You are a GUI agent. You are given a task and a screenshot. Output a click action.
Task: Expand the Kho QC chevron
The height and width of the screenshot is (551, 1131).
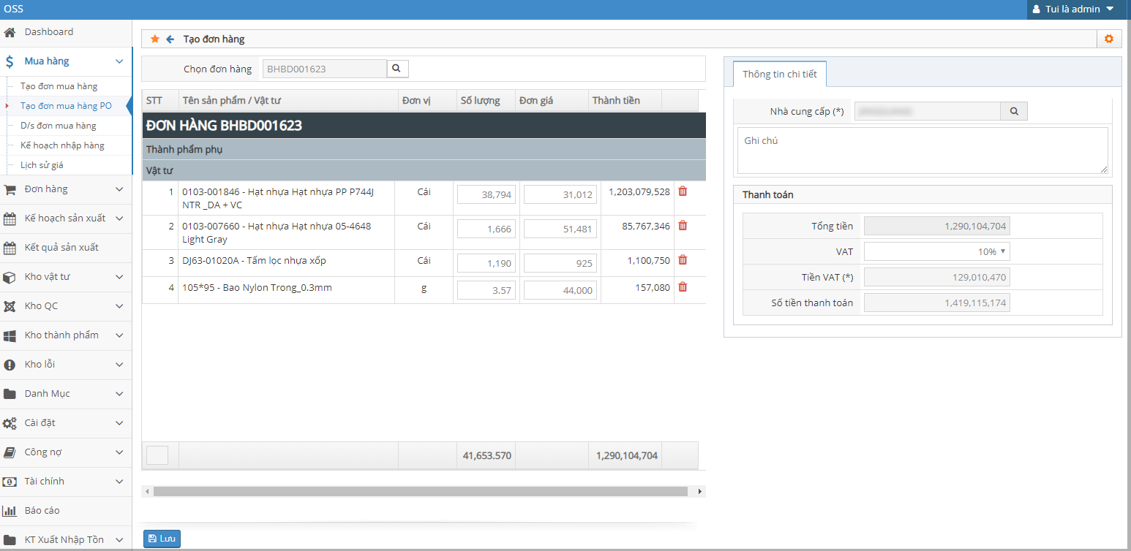coord(119,307)
